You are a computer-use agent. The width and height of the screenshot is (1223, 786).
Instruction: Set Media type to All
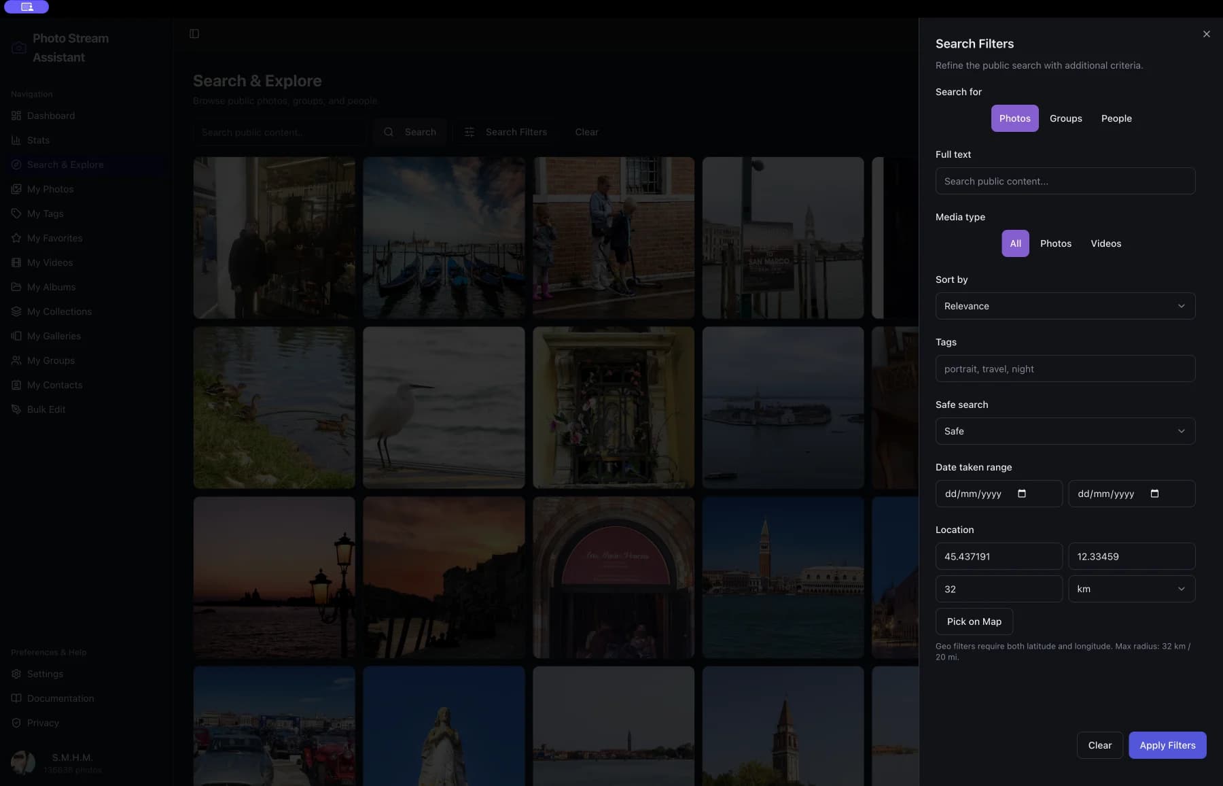(x=1015, y=243)
